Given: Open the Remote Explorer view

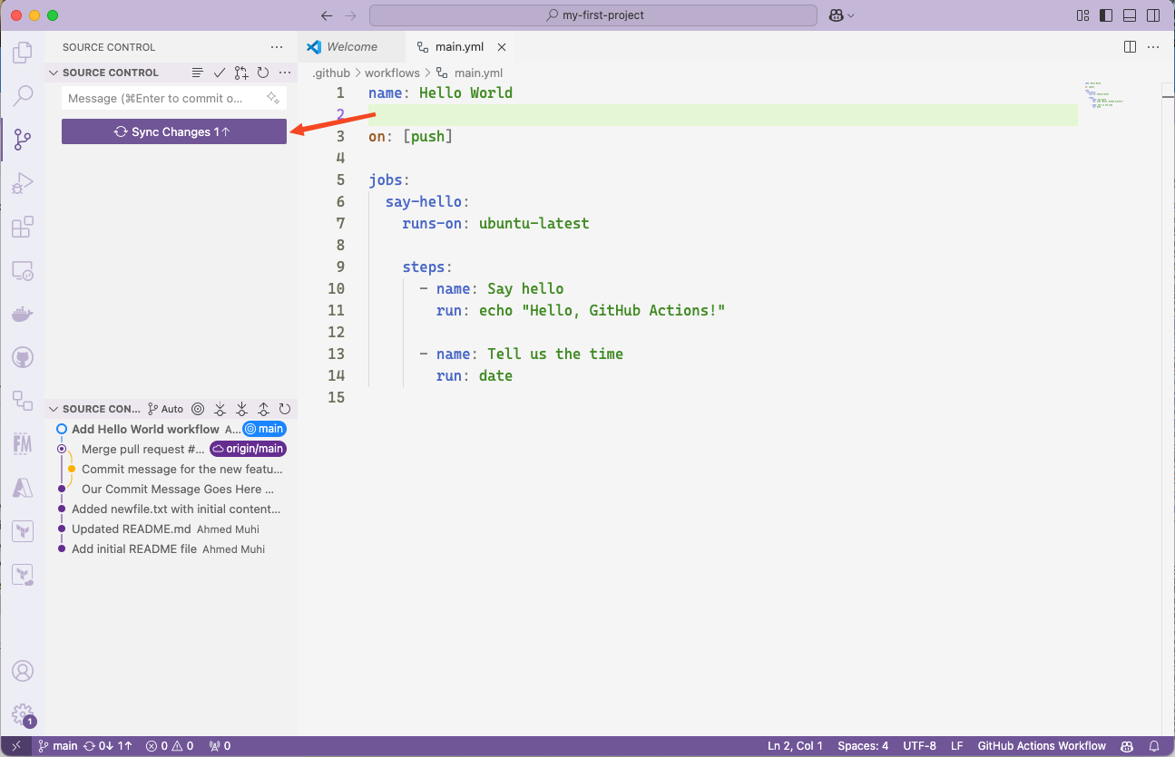Looking at the screenshot, I should point(23,271).
